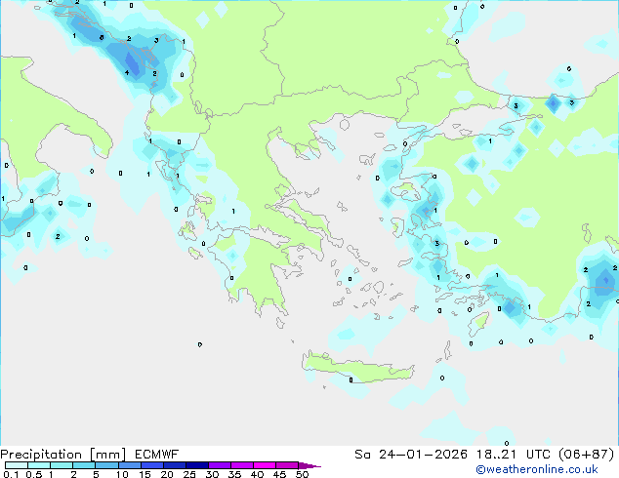The width and height of the screenshot is (619, 478).
Task: Click the '20' legend scale label
Action: tap(167, 474)
